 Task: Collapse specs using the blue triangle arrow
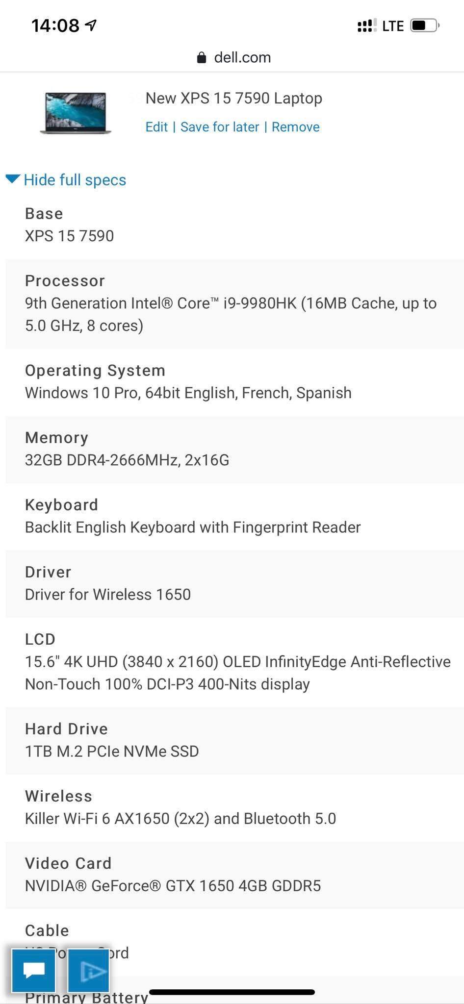click(x=13, y=179)
